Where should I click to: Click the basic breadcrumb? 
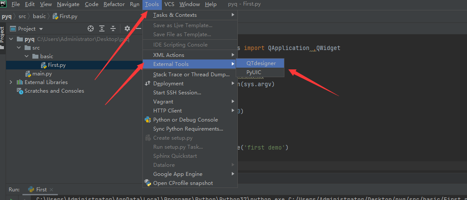point(39,16)
